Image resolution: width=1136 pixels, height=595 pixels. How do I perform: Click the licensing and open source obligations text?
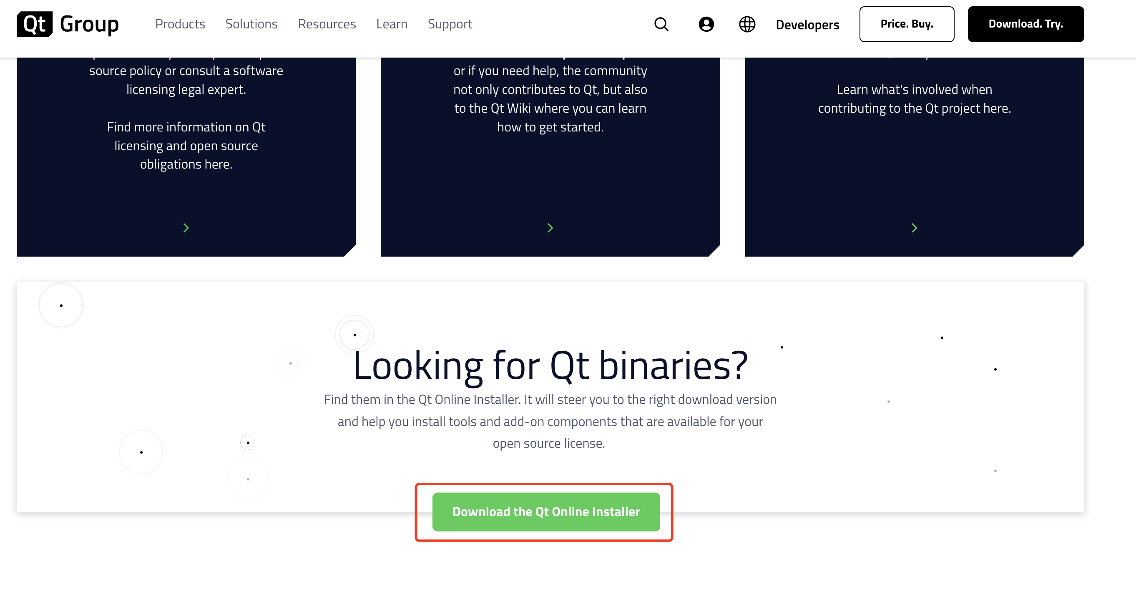click(x=186, y=146)
